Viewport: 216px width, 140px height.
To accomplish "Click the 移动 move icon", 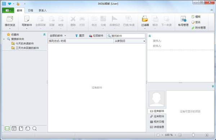I will pyautogui.click(x=155, y=19).
